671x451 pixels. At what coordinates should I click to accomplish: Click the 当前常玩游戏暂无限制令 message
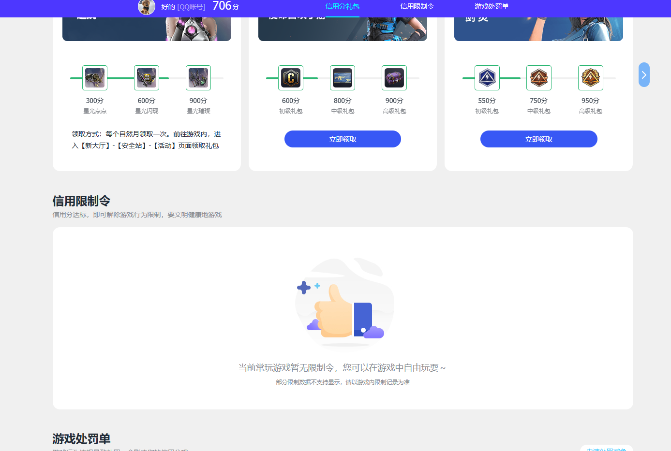click(x=342, y=368)
